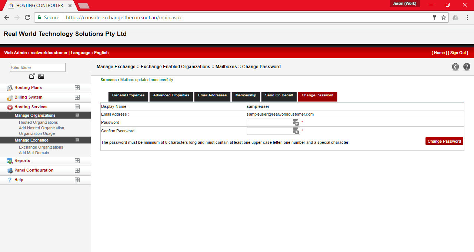474x252 pixels.
Task: Collapse the Hosting Services section
Action: coord(77,107)
